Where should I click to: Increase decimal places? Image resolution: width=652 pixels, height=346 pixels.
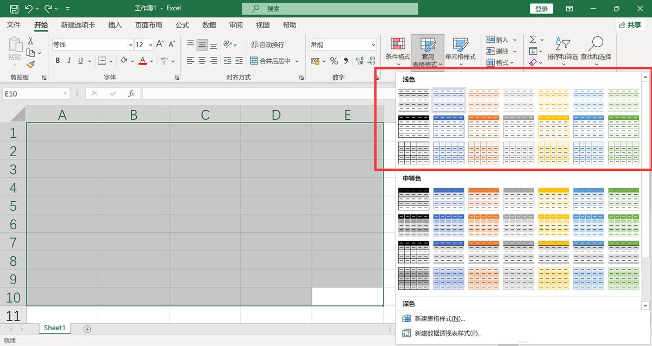point(359,61)
